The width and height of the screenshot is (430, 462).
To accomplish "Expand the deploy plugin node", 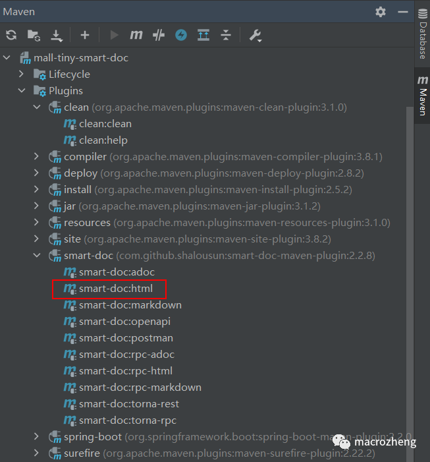I will tap(36, 173).
